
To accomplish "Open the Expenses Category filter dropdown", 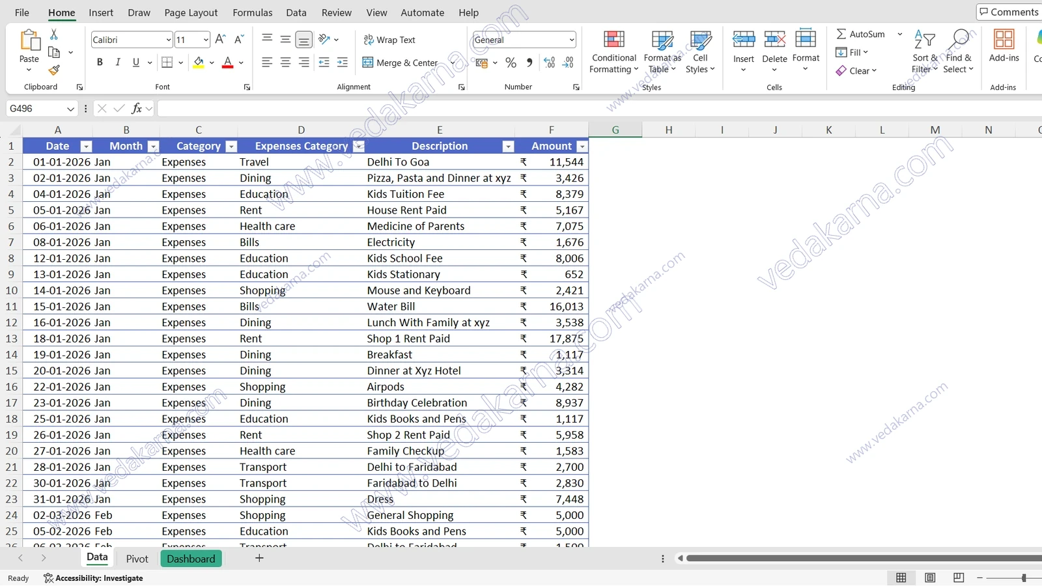I will coord(358,146).
